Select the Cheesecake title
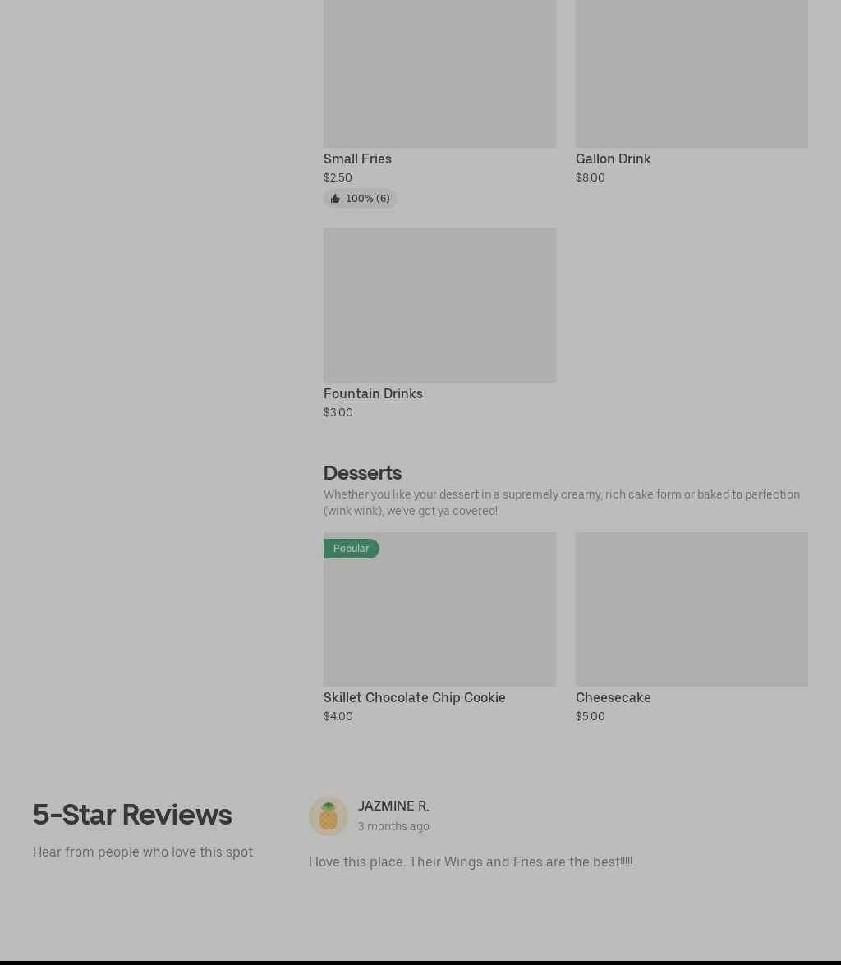Image resolution: width=841 pixels, height=965 pixels. (x=614, y=698)
